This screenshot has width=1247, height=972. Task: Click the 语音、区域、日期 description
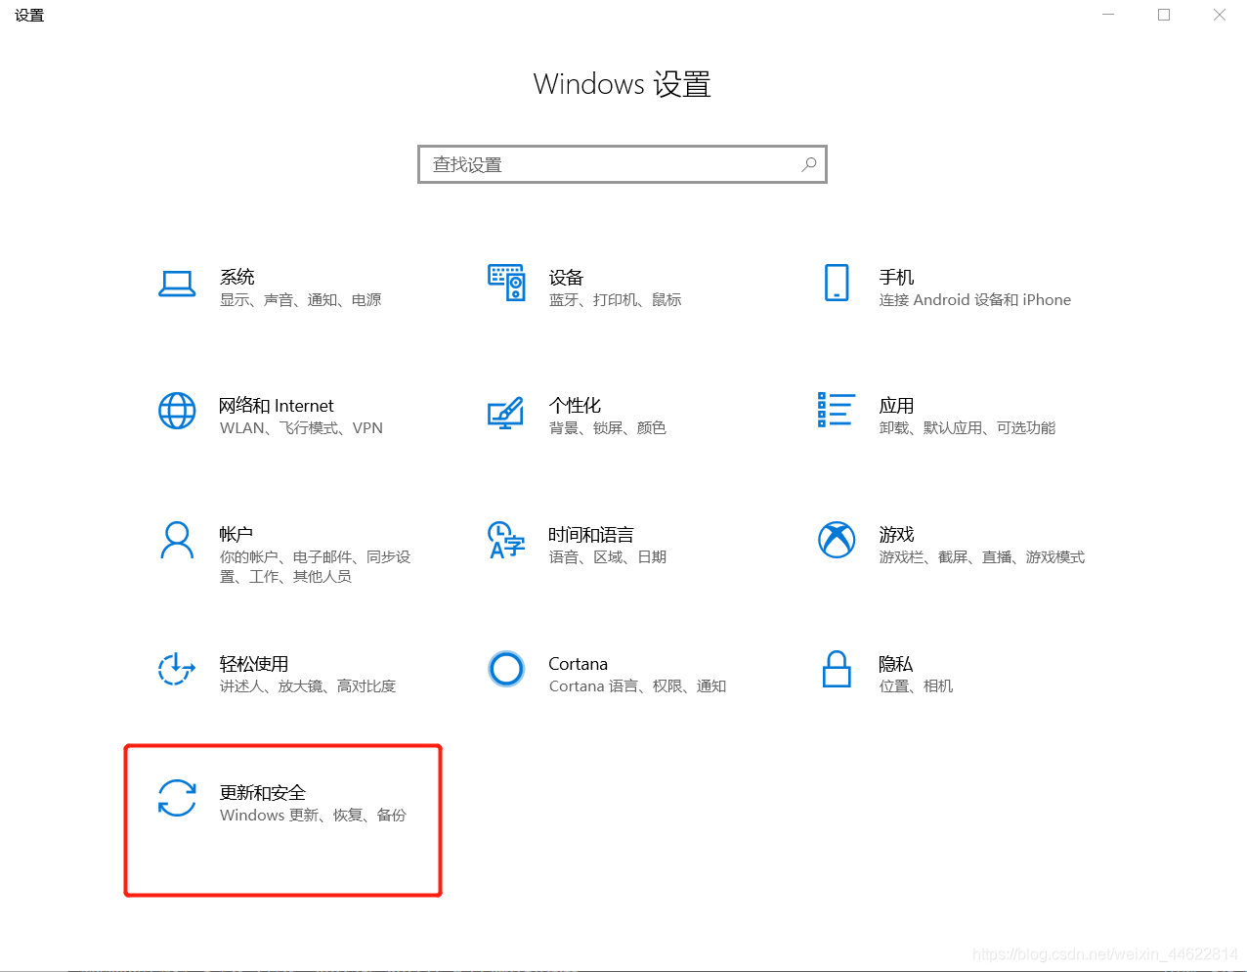[607, 557]
